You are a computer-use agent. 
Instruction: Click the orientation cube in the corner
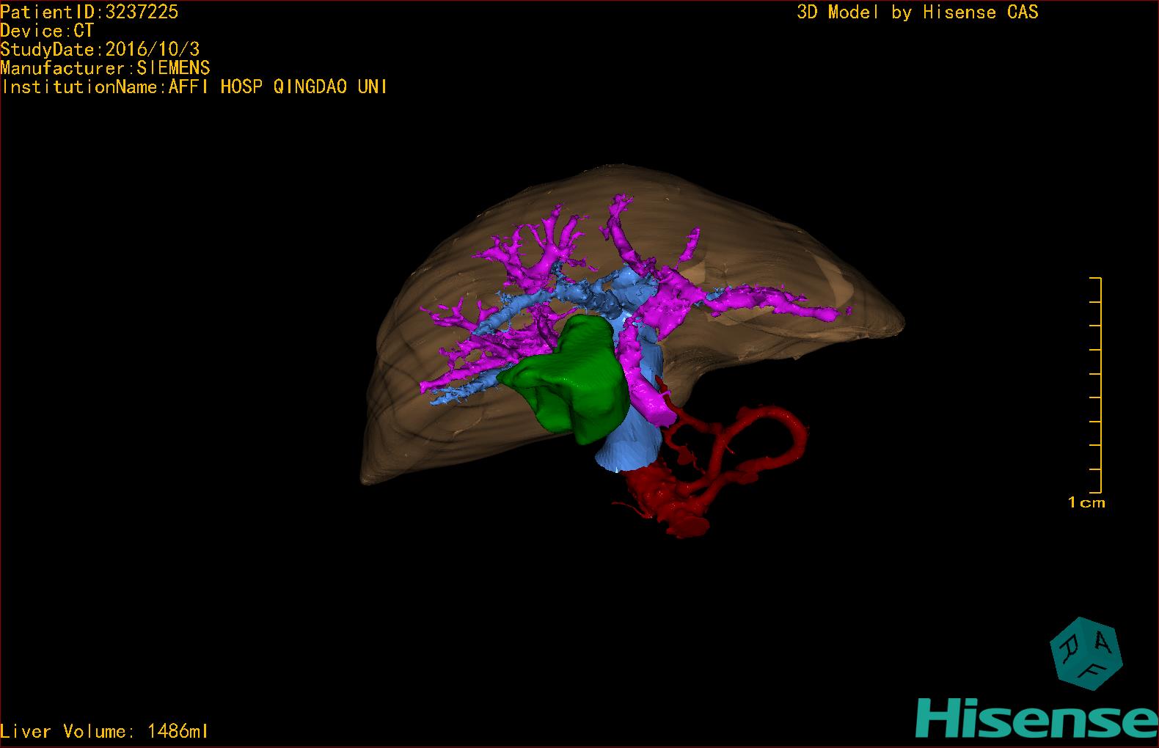[x=1087, y=653]
